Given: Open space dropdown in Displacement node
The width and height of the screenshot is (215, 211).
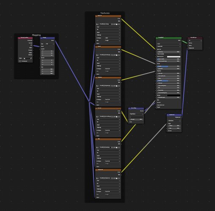Looking at the screenshot, I should (174, 121).
